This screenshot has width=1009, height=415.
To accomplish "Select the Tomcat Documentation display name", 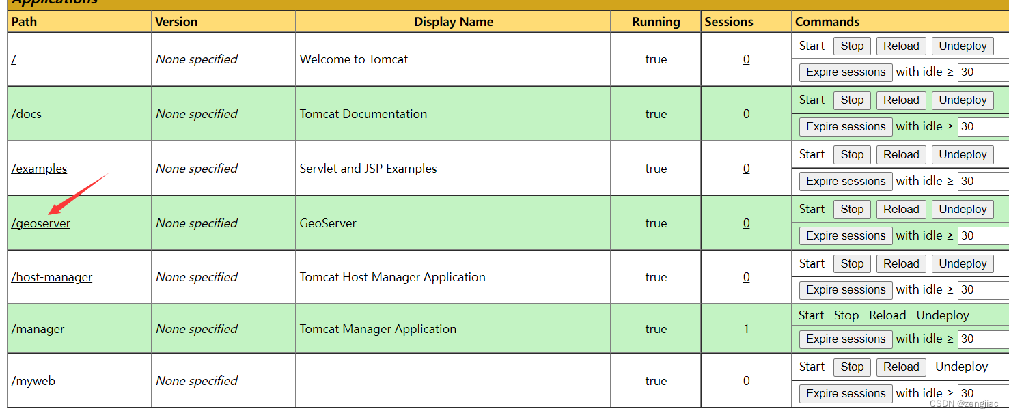I will pyautogui.click(x=363, y=114).
